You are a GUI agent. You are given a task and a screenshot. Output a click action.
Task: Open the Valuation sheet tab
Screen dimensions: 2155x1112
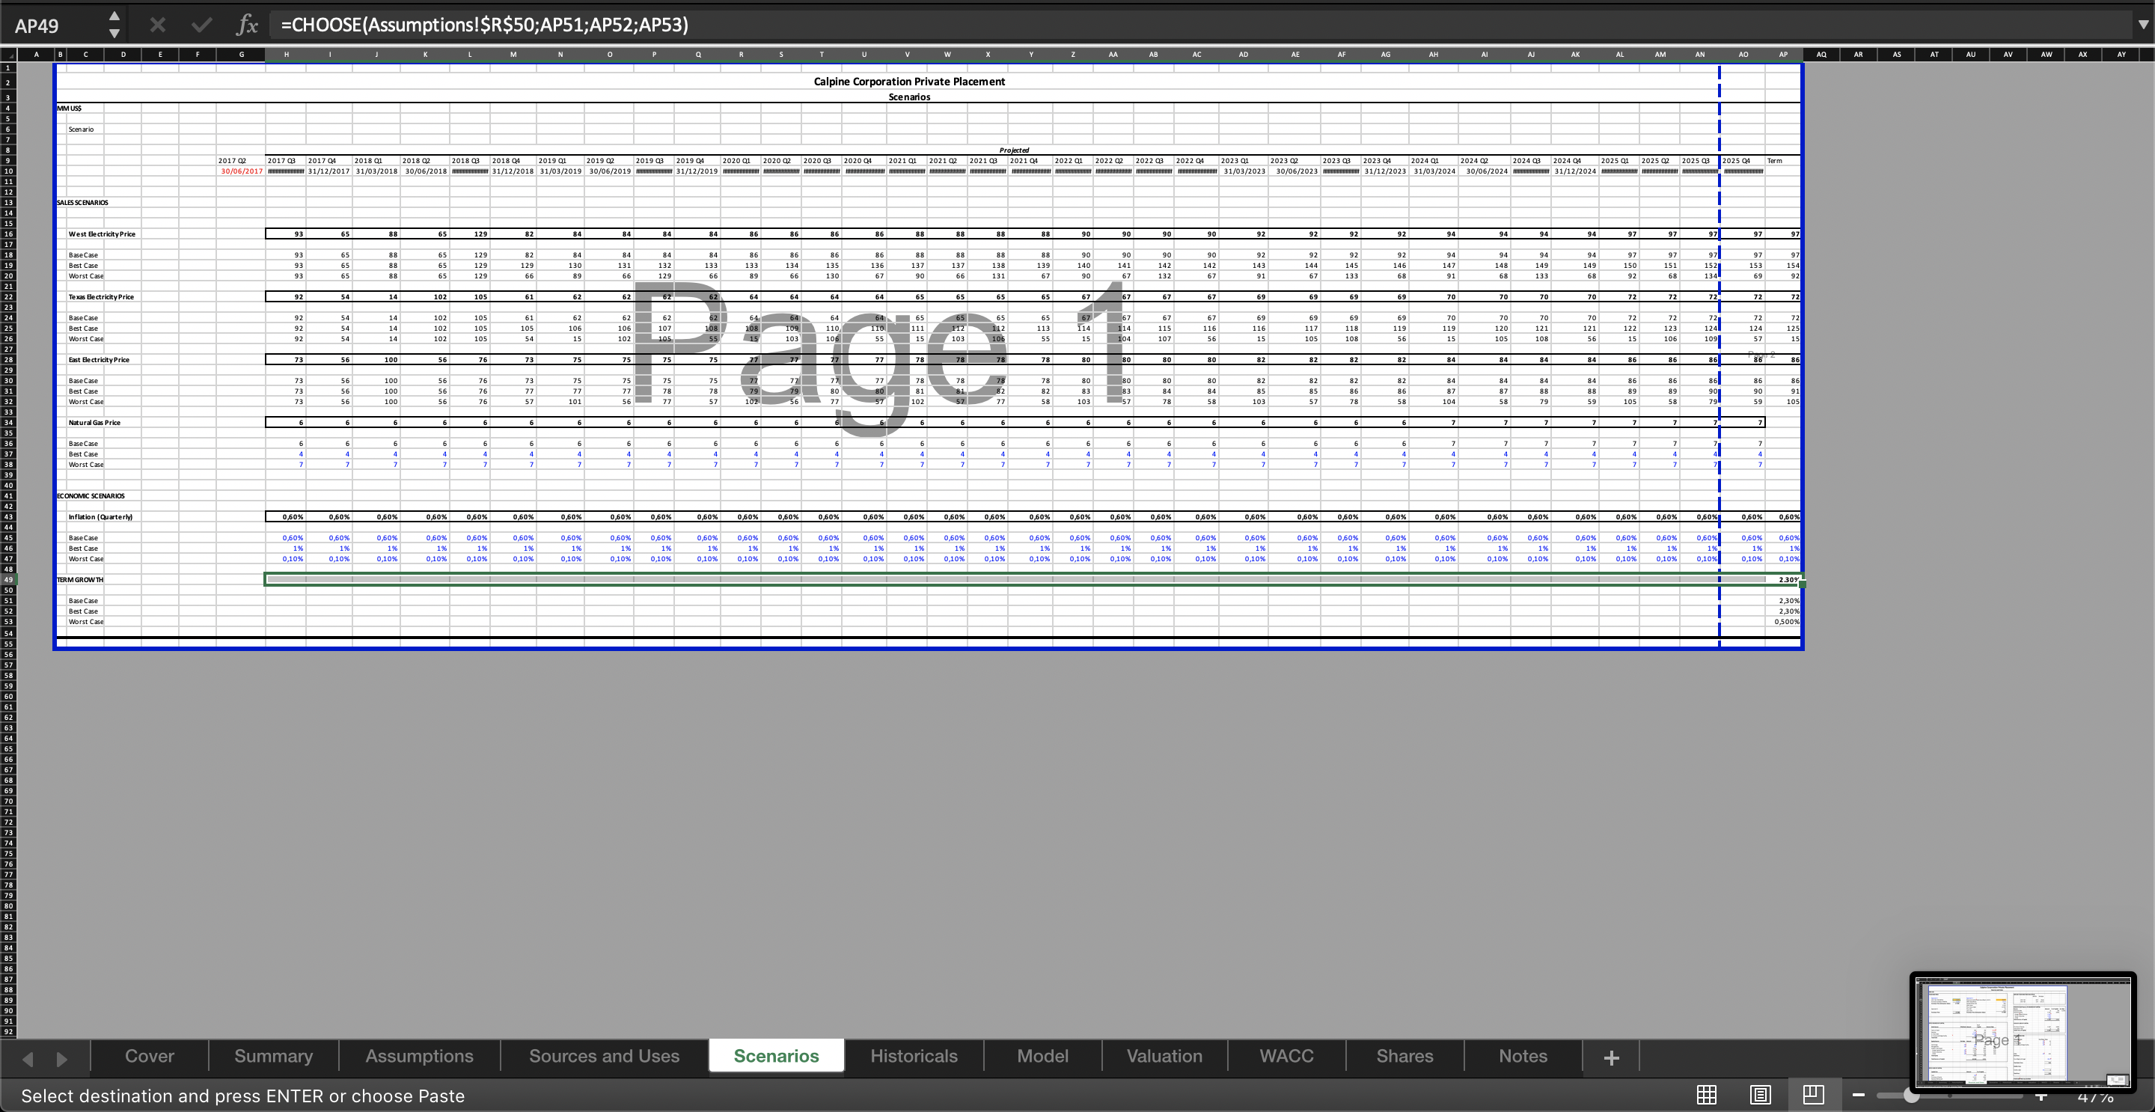tap(1164, 1056)
